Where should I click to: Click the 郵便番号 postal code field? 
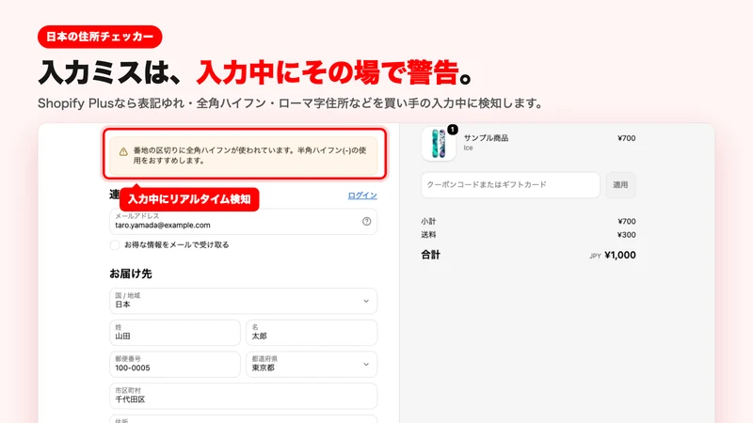click(175, 364)
